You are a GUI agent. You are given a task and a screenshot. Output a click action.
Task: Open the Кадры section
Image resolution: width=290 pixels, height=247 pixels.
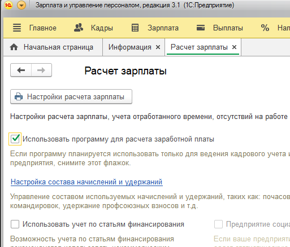pos(102,28)
